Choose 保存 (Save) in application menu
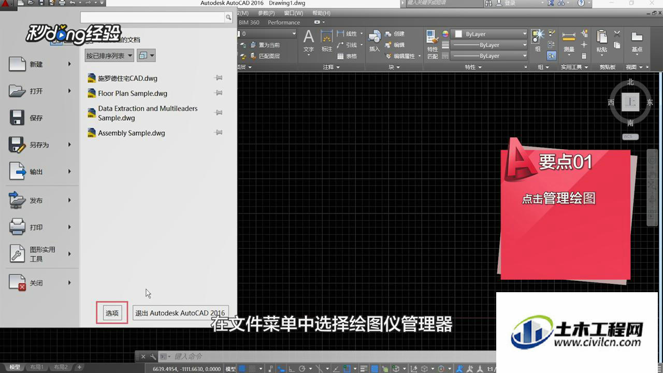Viewport: 663px width, 373px height. pos(40,118)
